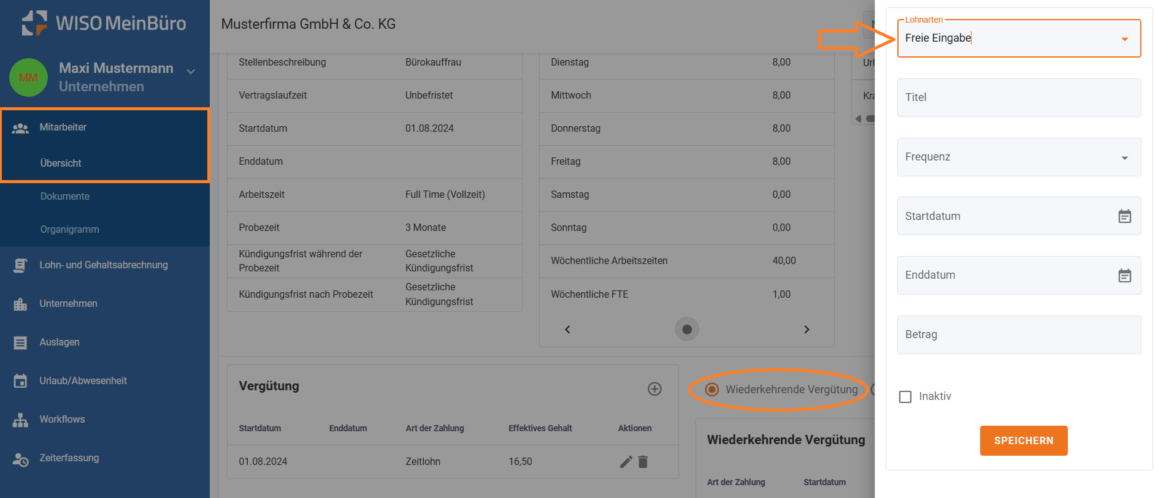The image size is (1158, 498).
Task: Open Lohn- und Gehaltsabrechnung menu
Action: pyautogui.click(x=103, y=265)
